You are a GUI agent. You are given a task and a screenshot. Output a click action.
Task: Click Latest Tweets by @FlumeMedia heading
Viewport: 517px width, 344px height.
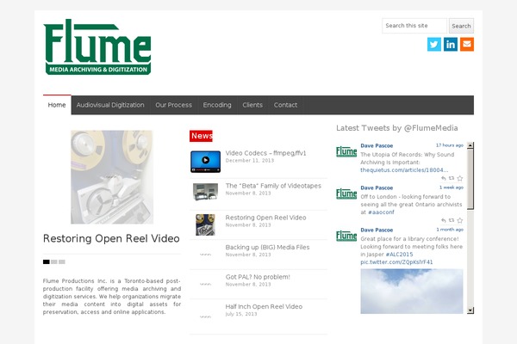point(397,128)
